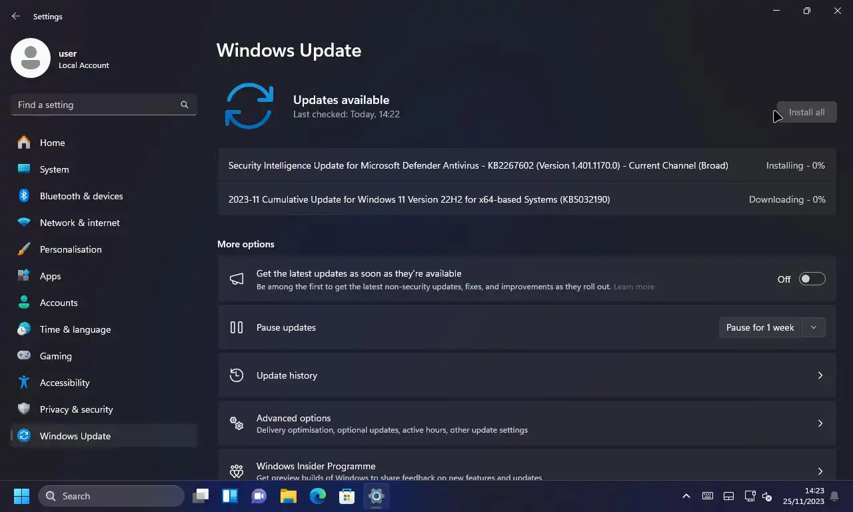Open the Advanced options row
853x512 pixels.
[x=526, y=423]
